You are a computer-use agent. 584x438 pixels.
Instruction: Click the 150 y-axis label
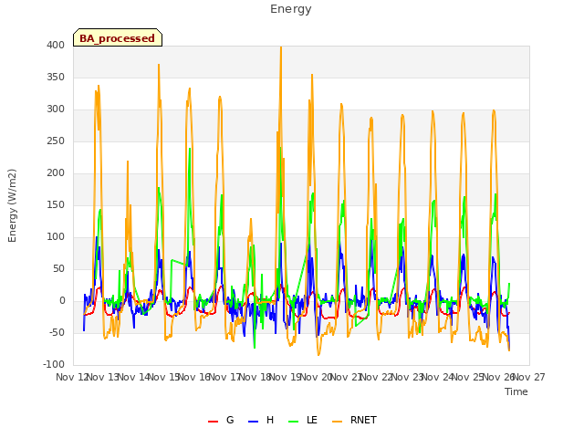(x=56, y=204)
